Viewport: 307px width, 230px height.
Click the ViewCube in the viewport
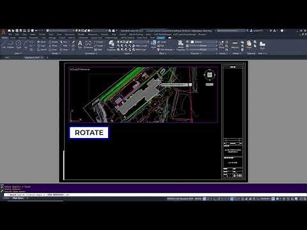coord(210,75)
